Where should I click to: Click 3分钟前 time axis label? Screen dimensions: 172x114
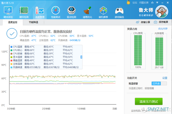(x=11, y=108)
